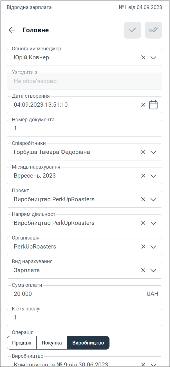The height and width of the screenshot is (367, 170).
Task: Open the calendar picker for creation date
Action: [x=153, y=105]
